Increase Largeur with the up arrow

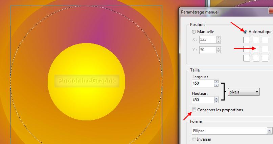(x=217, y=81)
